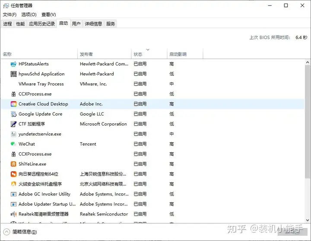Image resolution: width=311 pixels, height=241 pixels.
Task: Click the Google Update Core icon
Action: pos(13,114)
